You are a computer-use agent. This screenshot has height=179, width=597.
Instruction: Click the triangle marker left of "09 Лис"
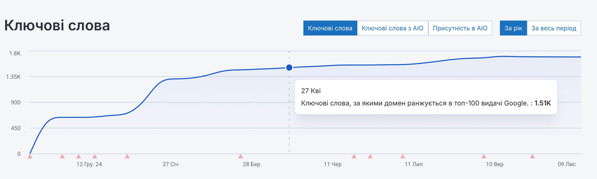(x=532, y=156)
